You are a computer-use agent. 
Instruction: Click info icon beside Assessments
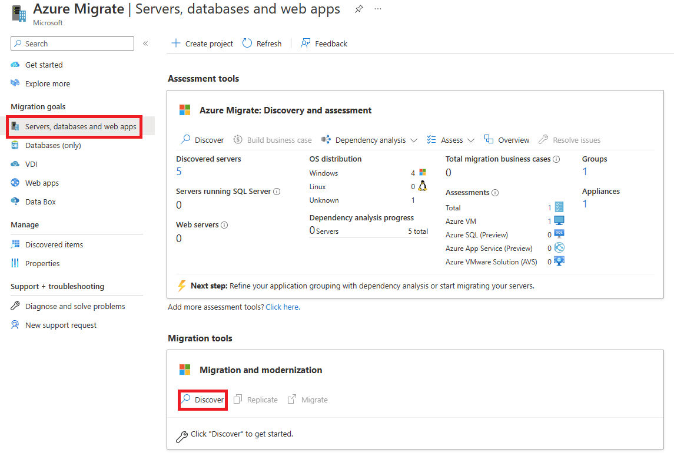pyautogui.click(x=495, y=193)
